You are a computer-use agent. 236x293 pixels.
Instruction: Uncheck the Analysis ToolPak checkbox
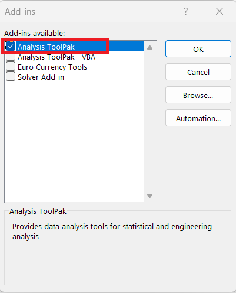[11, 47]
